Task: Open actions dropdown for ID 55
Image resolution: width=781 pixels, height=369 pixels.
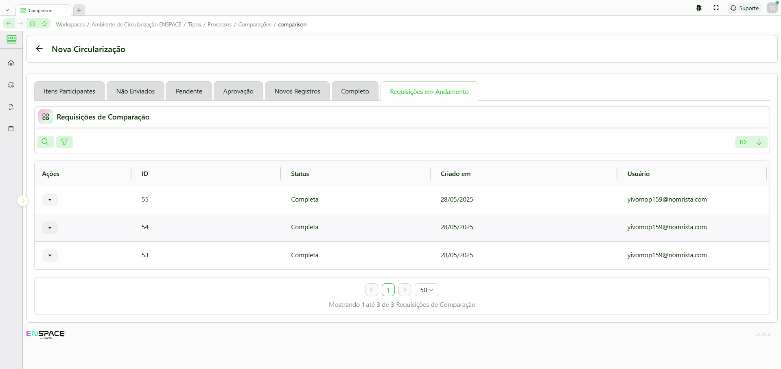Action: (x=50, y=200)
